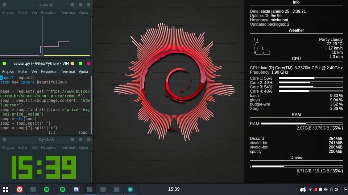Click the celular.py VIM title text
Screen dimensions: 348x195
pyautogui.click(x=41, y=64)
